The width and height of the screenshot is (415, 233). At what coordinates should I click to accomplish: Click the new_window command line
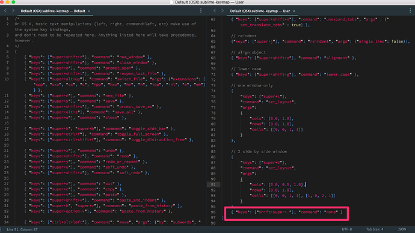tap(88, 57)
